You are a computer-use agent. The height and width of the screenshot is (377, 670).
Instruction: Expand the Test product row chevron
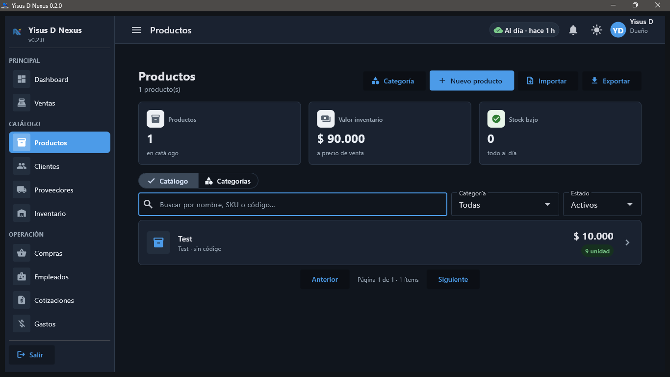[x=627, y=242]
